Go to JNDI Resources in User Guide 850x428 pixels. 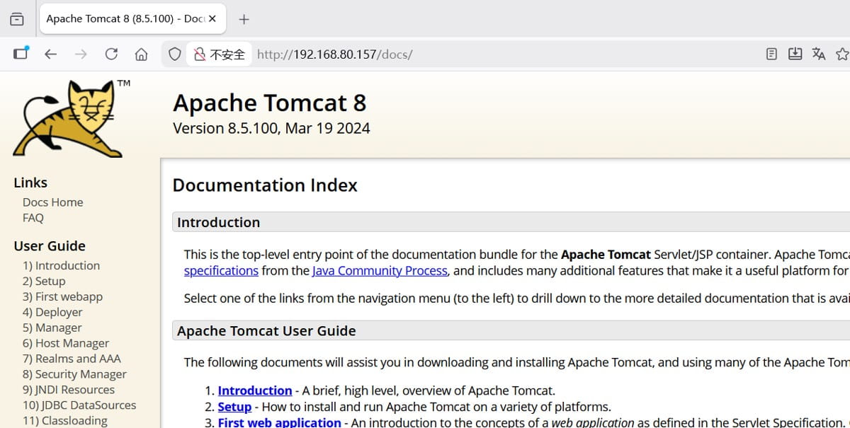point(68,390)
